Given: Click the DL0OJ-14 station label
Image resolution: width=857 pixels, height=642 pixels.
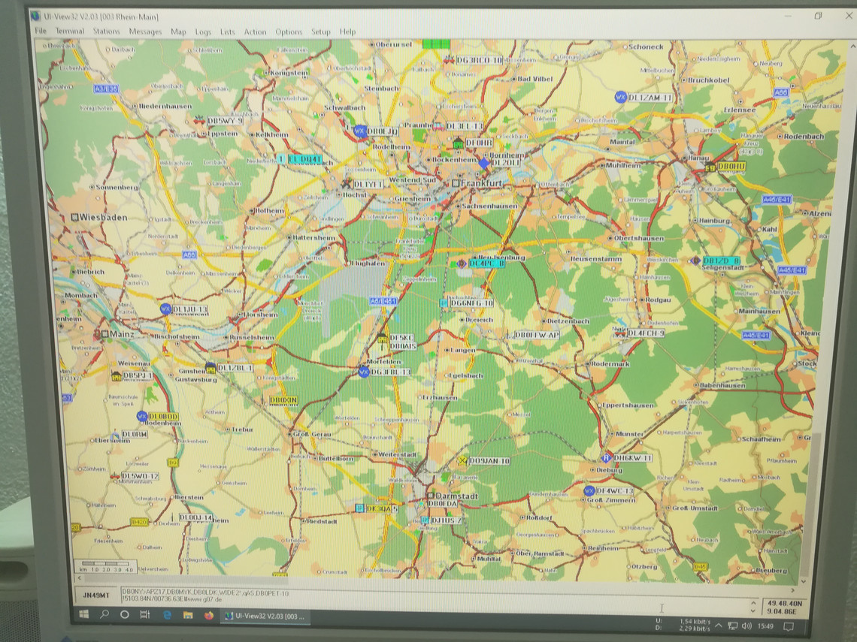Looking at the screenshot, I should [195, 517].
